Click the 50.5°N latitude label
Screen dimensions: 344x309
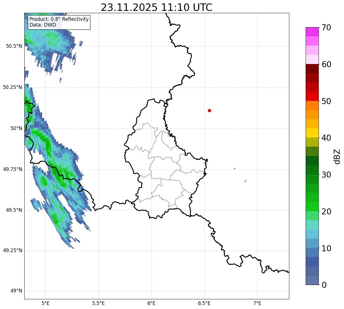(14, 46)
